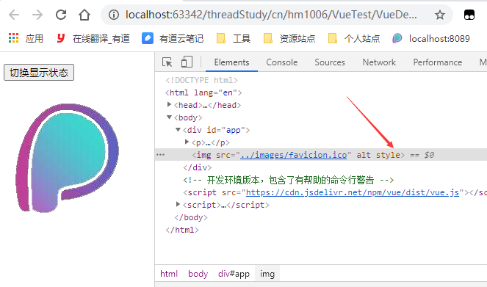Open the vue.js CDN script link
487x287 pixels.
pyautogui.click(x=353, y=192)
